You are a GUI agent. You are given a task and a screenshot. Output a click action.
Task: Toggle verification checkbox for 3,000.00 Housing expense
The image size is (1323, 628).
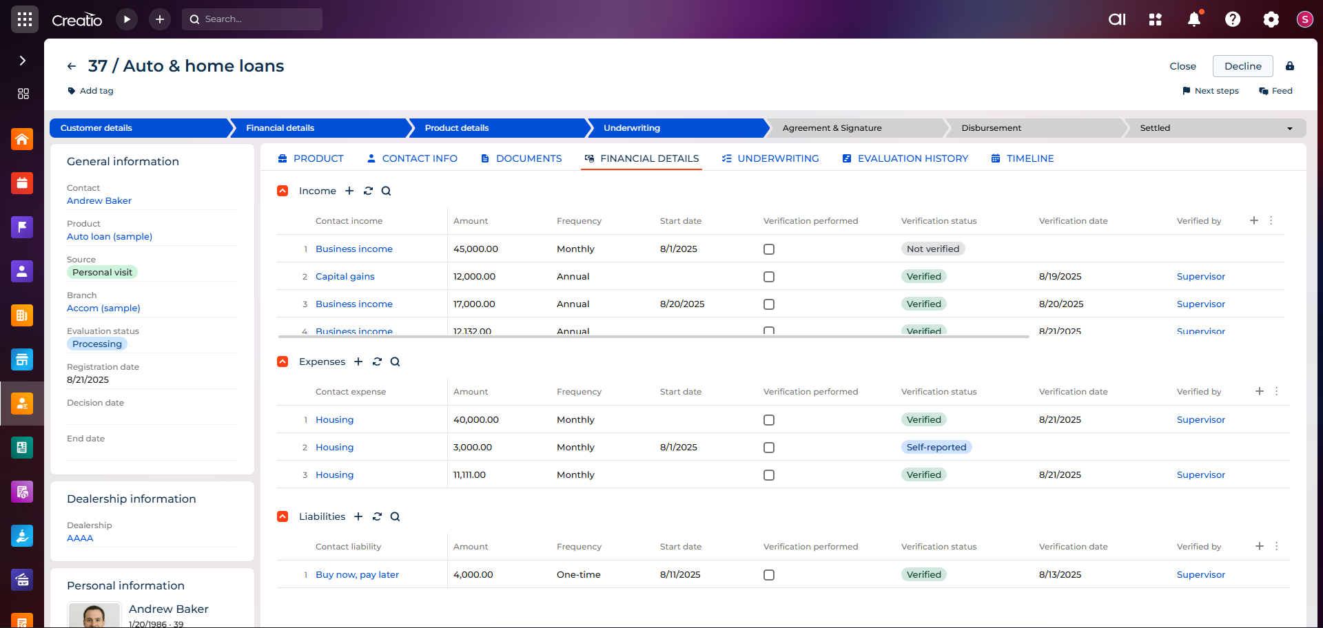[769, 448]
